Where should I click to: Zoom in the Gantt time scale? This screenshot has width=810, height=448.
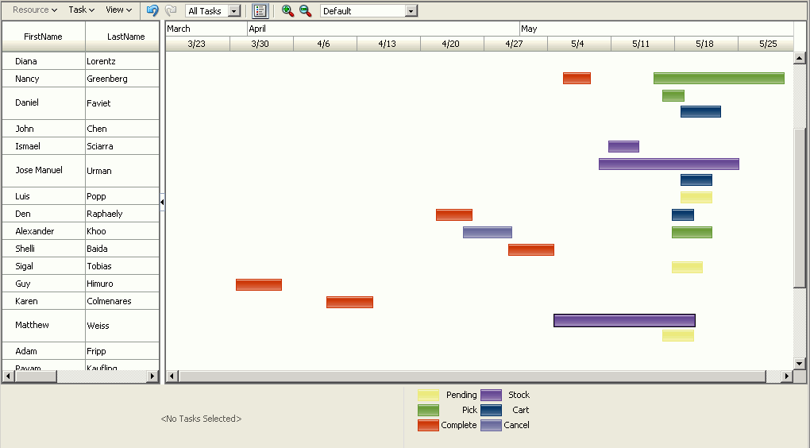click(x=287, y=10)
